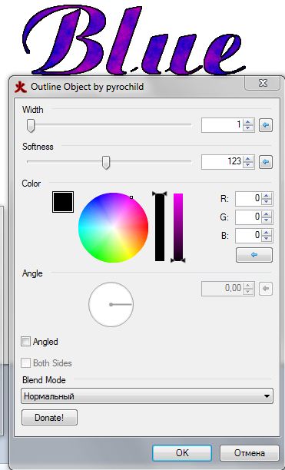Increase Width using the up spinner
The width and height of the screenshot is (285, 470).
[247, 122]
